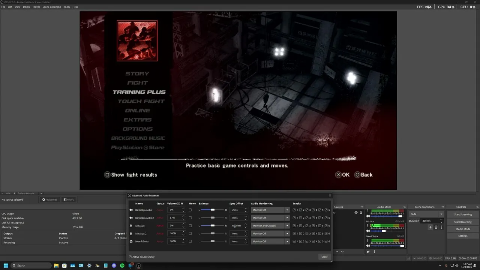Viewport: 480px width, 270px height.
Task: Open the Filters button
Action: pyautogui.click(x=69, y=199)
